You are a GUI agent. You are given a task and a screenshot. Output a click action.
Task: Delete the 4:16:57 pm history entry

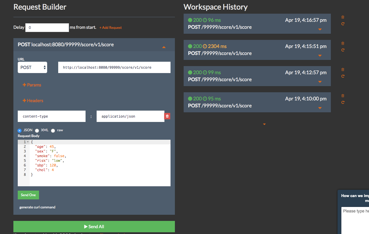click(343, 17)
